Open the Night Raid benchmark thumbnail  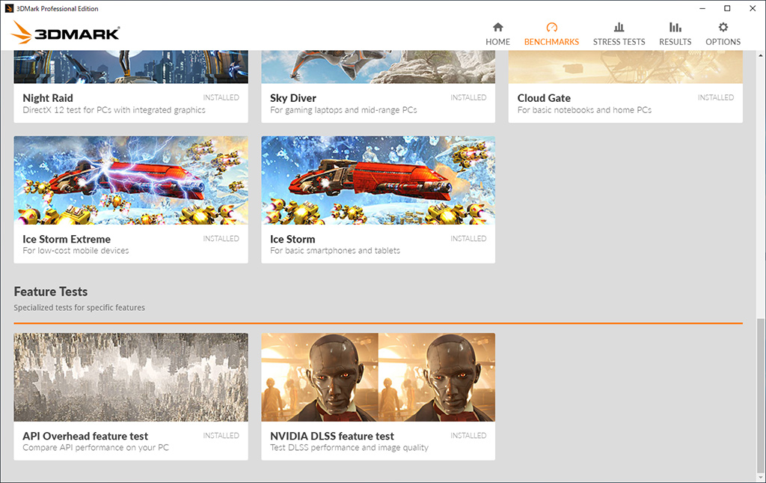click(x=131, y=67)
